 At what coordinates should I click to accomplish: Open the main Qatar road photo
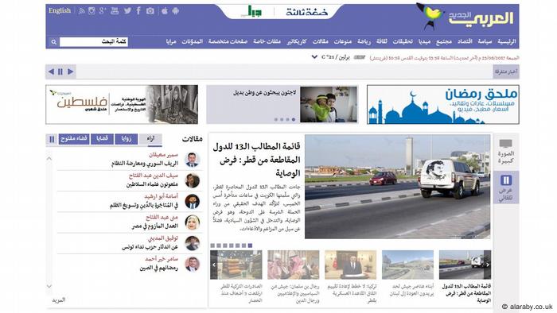(x=397, y=187)
